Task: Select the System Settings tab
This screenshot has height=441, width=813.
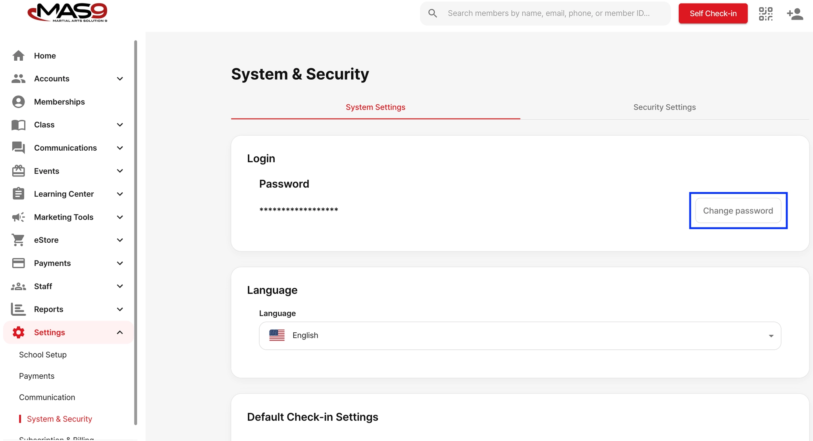Action: click(x=375, y=107)
